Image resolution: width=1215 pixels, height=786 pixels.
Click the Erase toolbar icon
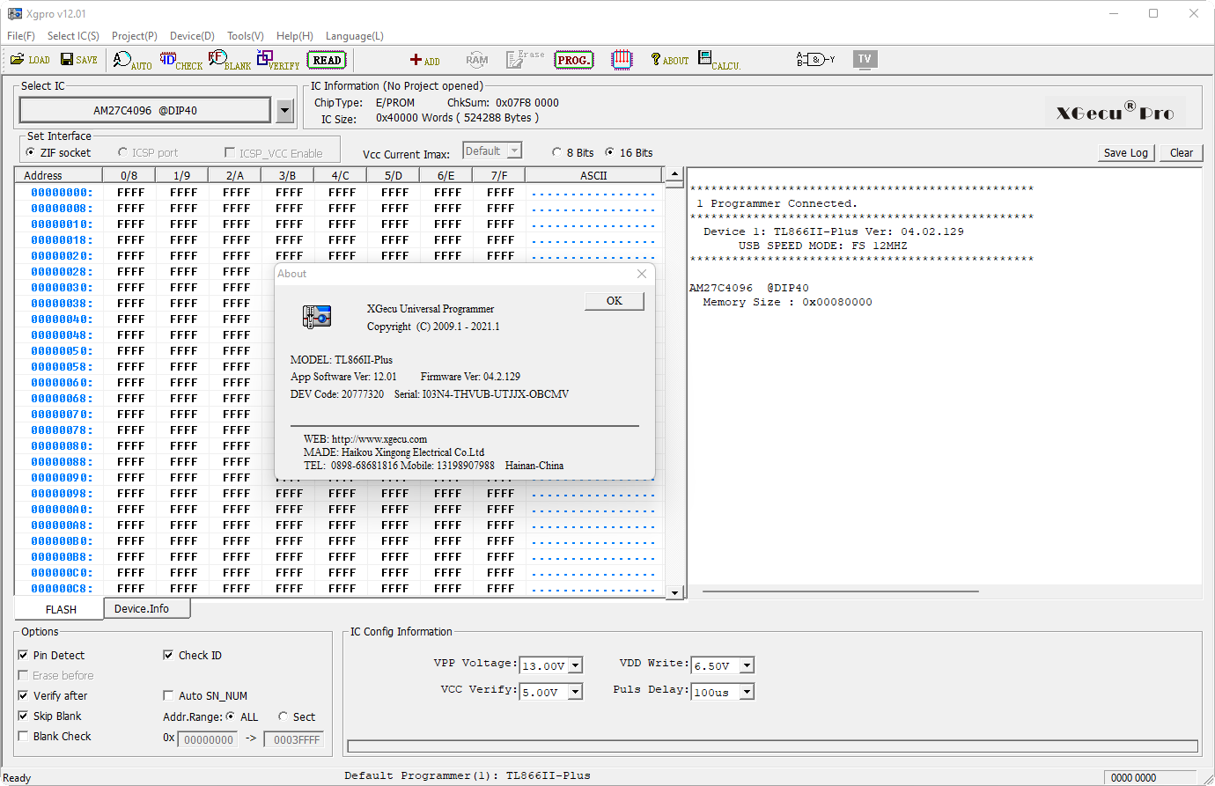click(526, 59)
